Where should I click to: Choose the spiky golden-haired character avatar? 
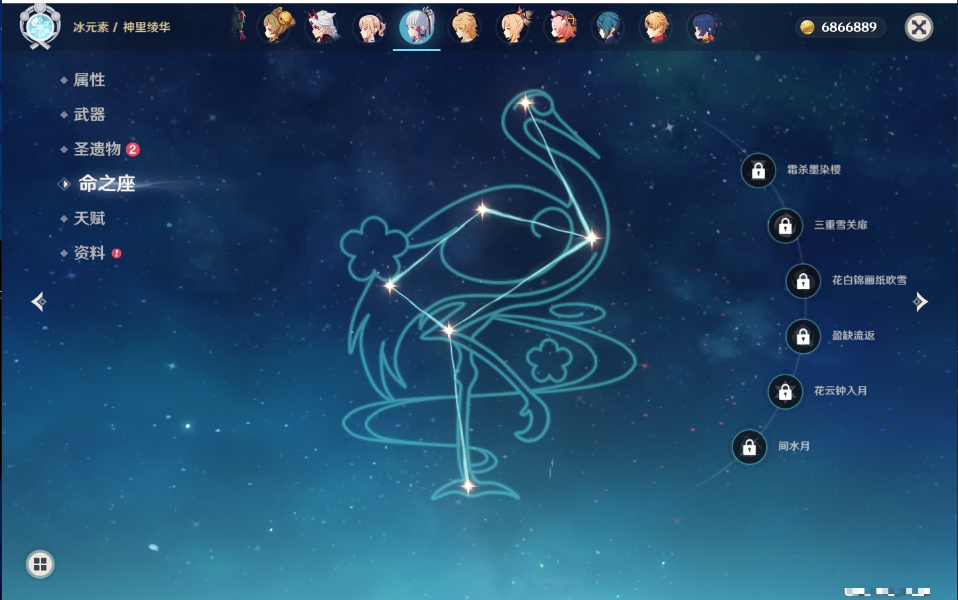coord(465,27)
